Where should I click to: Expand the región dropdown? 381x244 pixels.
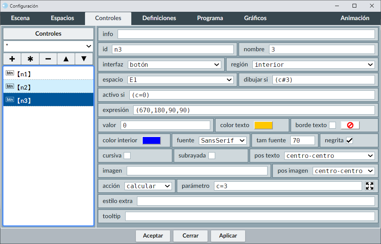click(313, 65)
